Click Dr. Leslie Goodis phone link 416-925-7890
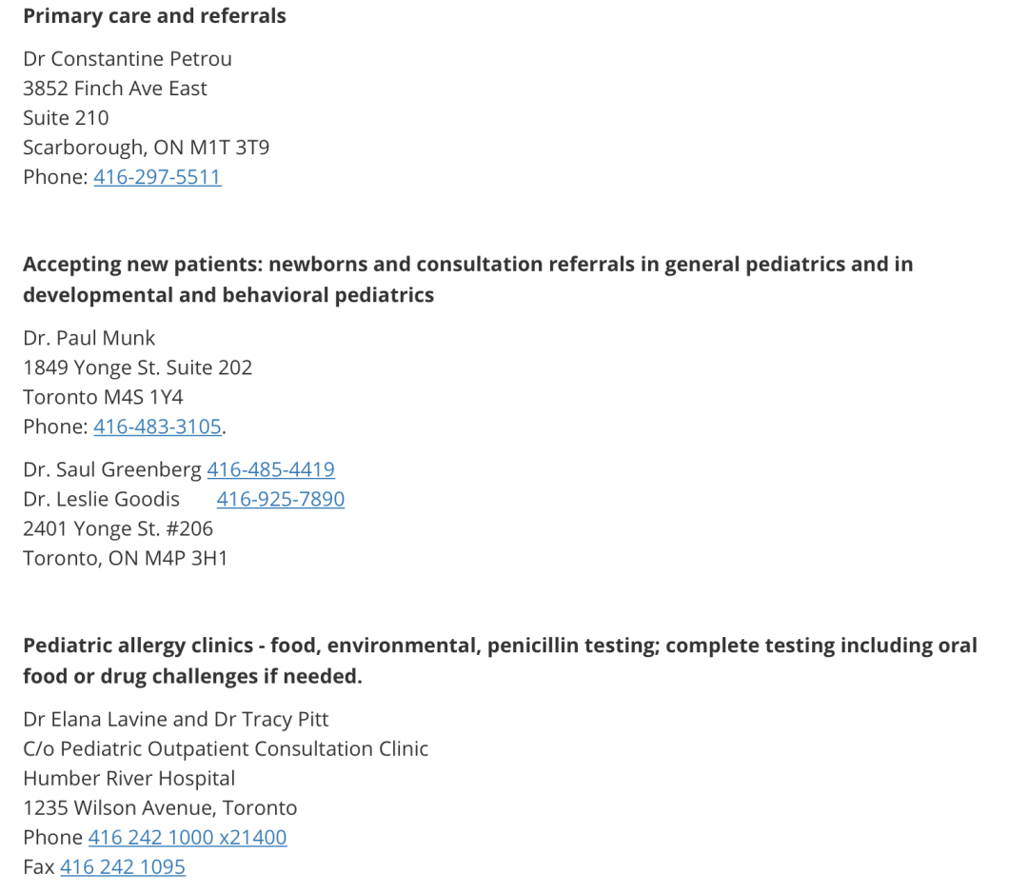This screenshot has height=894, width=1028. click(x=281, y=499)
